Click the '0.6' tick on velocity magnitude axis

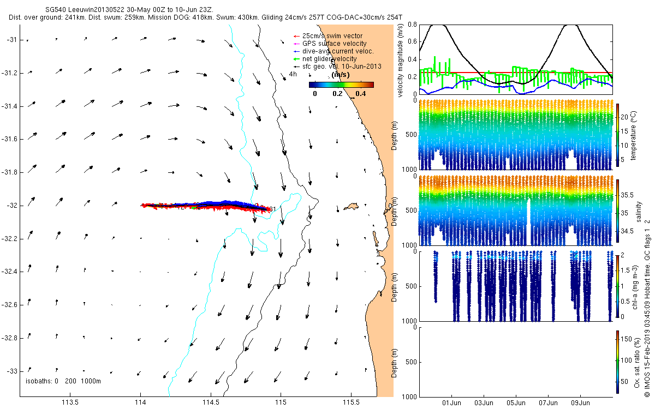412,42
